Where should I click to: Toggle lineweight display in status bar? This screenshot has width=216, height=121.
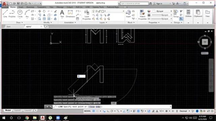(x=134, y=111)
